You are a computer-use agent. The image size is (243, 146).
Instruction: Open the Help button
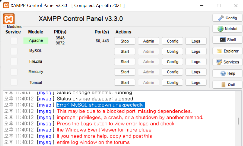(x=227, y=73)
